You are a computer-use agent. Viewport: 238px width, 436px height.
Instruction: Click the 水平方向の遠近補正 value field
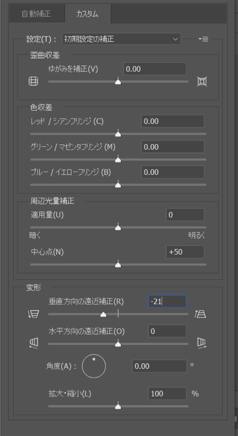click(167, 331)
